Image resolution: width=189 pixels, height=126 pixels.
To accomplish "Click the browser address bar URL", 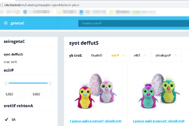I will point(42,5).
